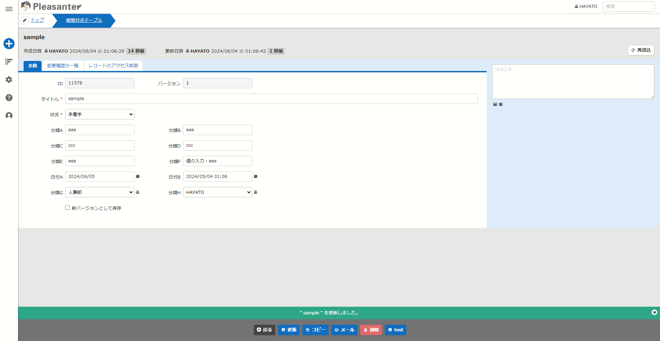Open the view mode sidebar icon
This screenshot has height=341, width=660.
click(9, 62)
